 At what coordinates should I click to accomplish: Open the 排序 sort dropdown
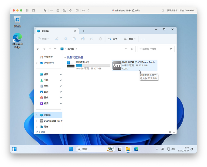click(x=114, y=39)
